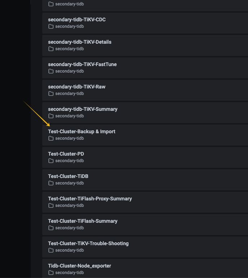Open the Test-Cluster-Backup & Import dashboard
Screen dimensions: 248x278
pyautogui.click(x=81, y=131)
